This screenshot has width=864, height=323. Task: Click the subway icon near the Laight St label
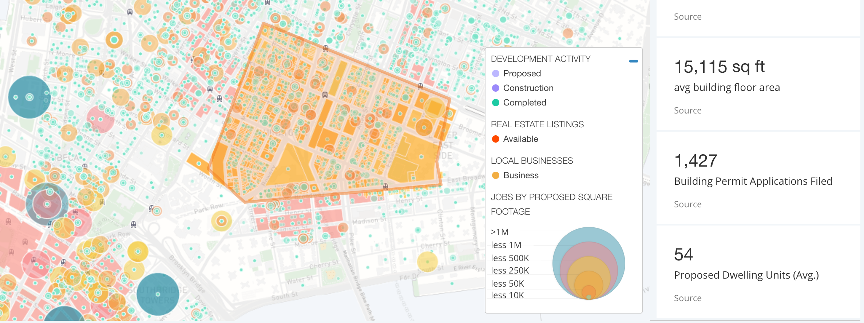pyautogui.click(x=130, y=12)
